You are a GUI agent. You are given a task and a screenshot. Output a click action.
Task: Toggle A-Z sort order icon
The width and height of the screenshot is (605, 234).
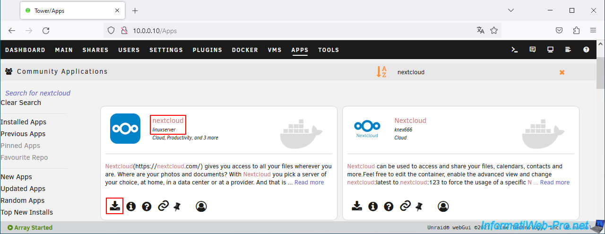[381, 72]
